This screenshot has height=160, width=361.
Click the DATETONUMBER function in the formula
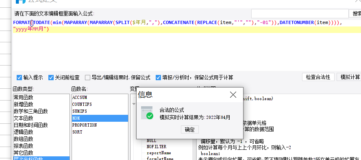pyautogui.click(x=297, y=22)
